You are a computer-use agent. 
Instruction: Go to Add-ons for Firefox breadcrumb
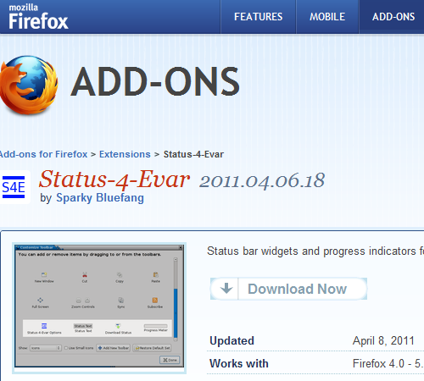[x=43, y=154]
